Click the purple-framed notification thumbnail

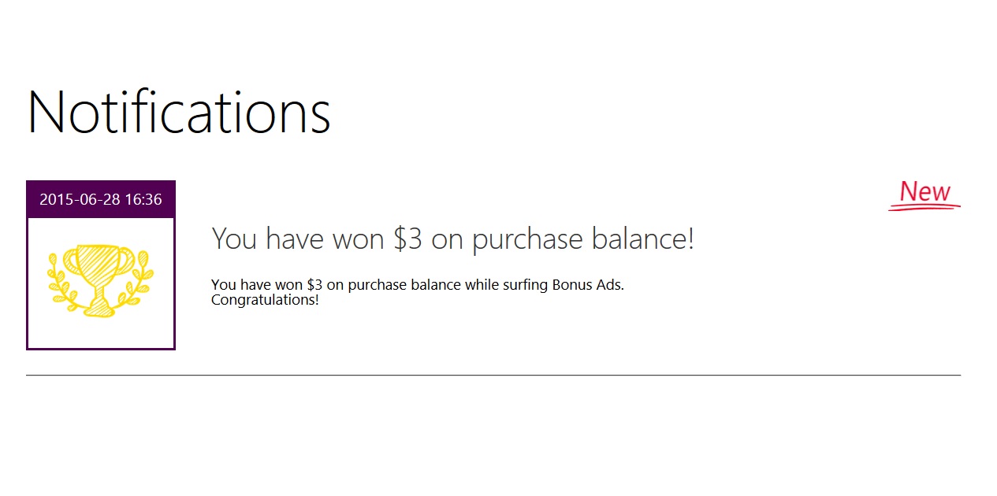[x=101, y=265]
